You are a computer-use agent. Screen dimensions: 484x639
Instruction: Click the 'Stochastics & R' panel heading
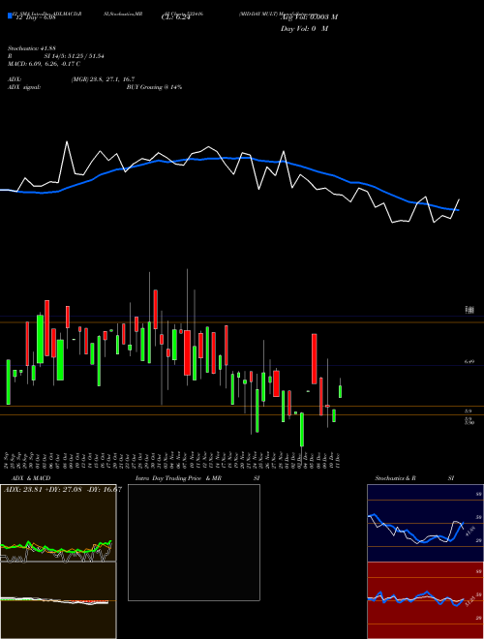tap(395, 478)
